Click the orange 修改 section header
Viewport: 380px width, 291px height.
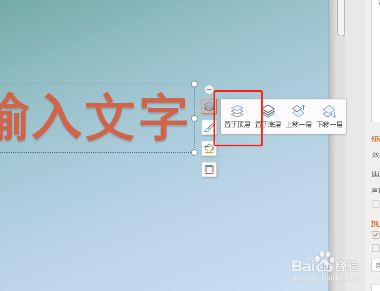[x=376, y=139]
